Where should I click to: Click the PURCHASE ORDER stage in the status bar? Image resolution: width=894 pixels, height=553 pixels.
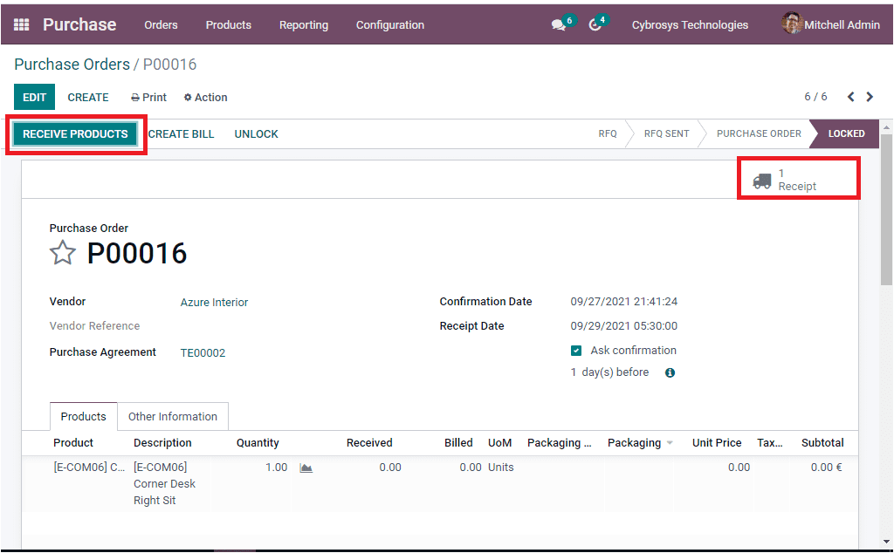point(756,133)
